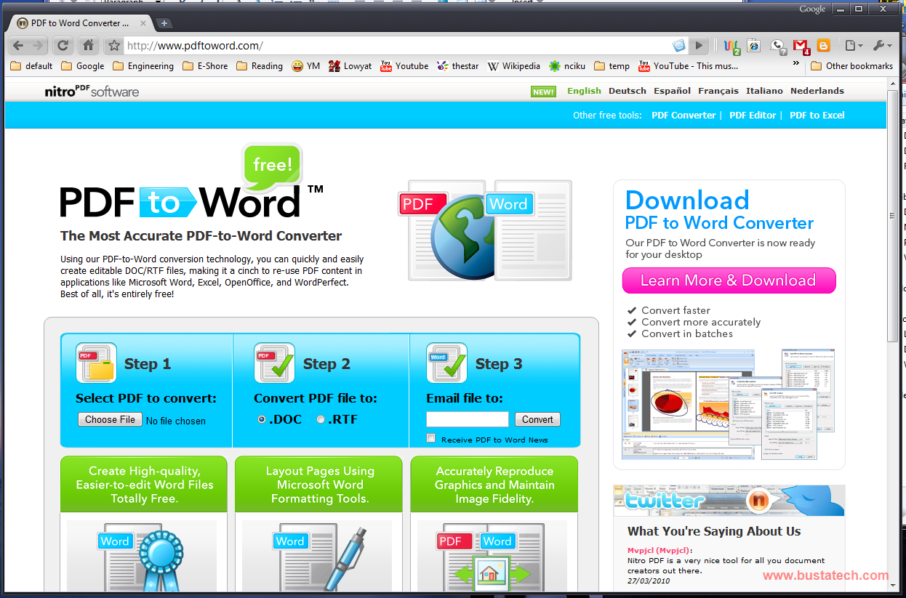Click Learn More & Download button
The height and width of the screenshot is (598, 906).
729,280
